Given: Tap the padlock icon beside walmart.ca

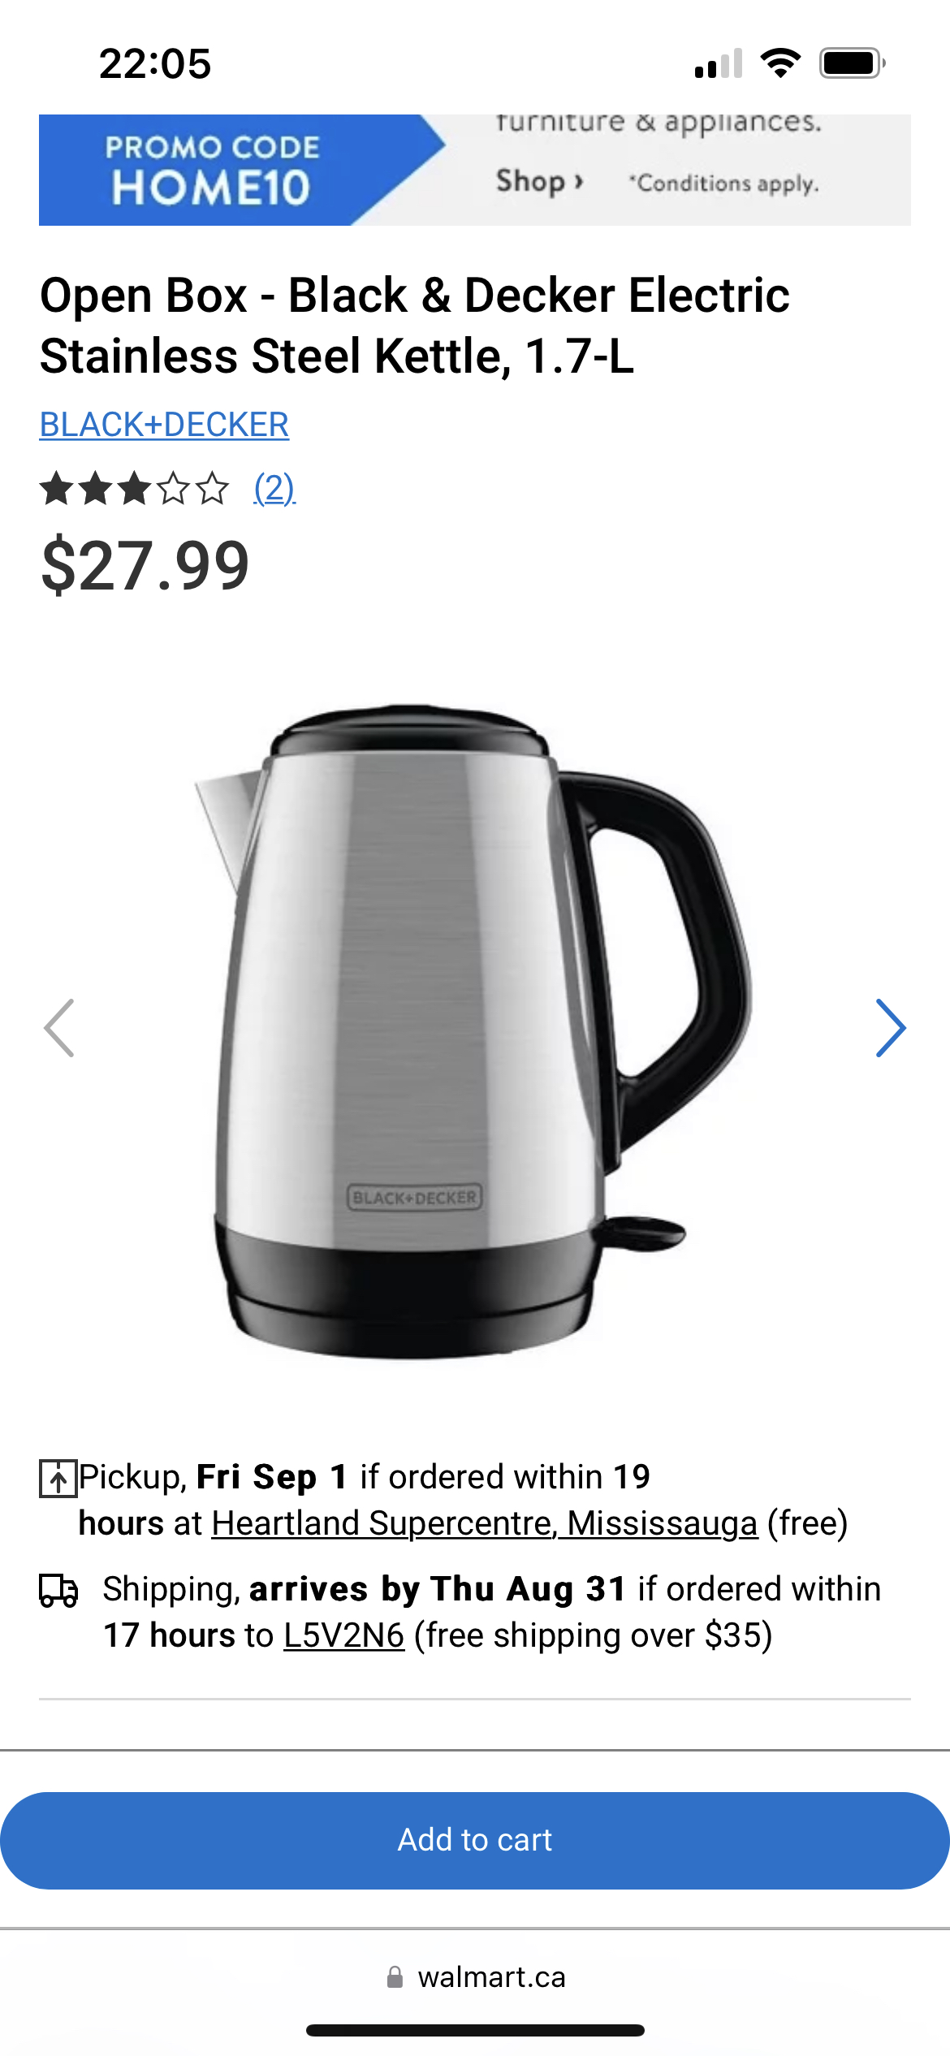Looking at the screenshot, I should (395, 1976).
